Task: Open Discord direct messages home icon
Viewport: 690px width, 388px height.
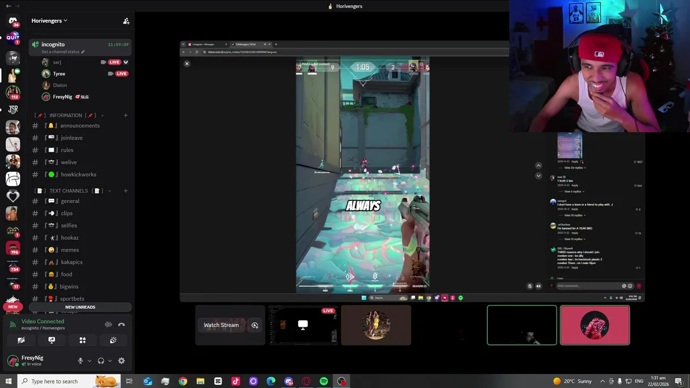Action: pos(13,21)
